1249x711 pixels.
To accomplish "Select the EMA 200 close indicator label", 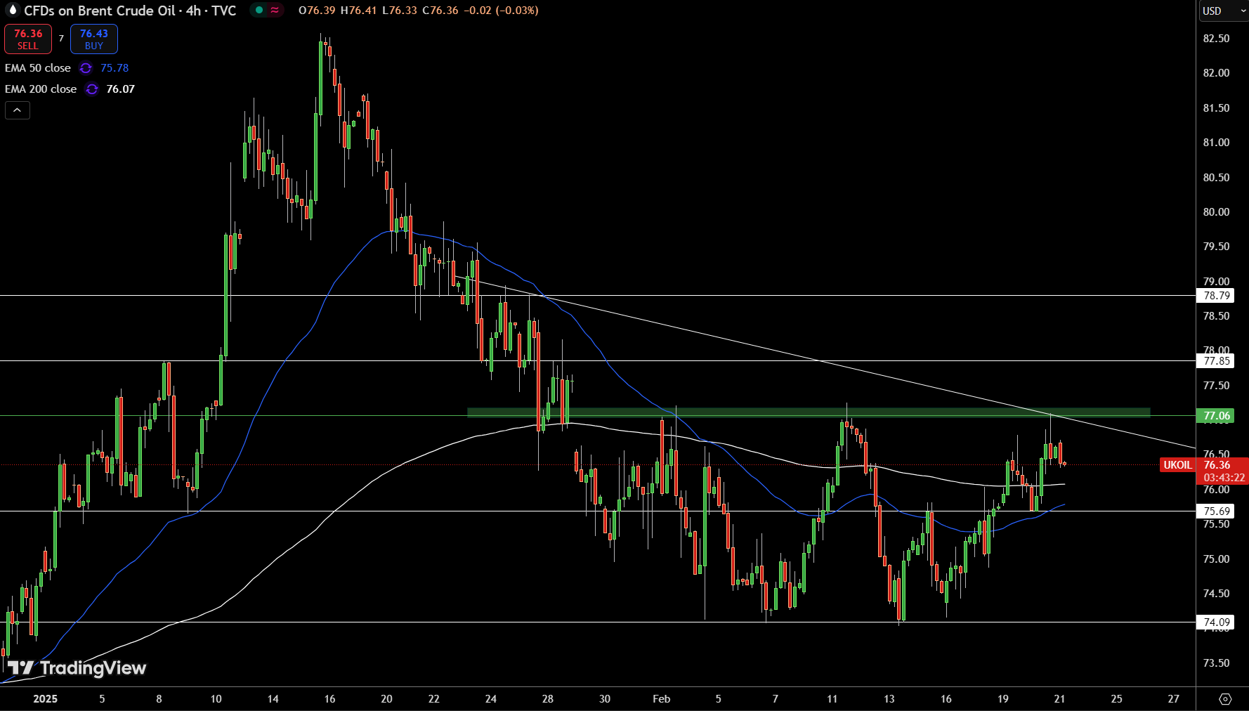I will pyautogui.click(x=41, y=89).
